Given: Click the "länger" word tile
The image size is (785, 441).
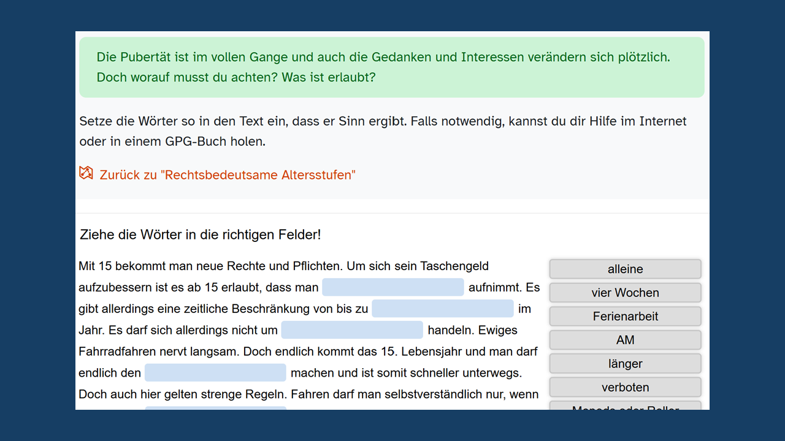Looking at the screenshot, I should click(x=625, y=363).
